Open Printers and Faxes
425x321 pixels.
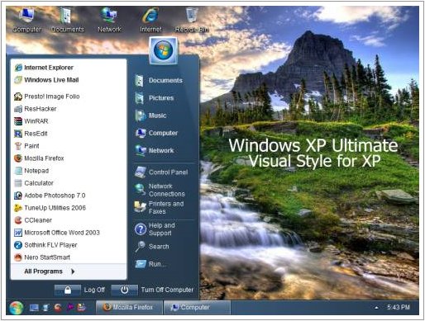coord(160,208)
